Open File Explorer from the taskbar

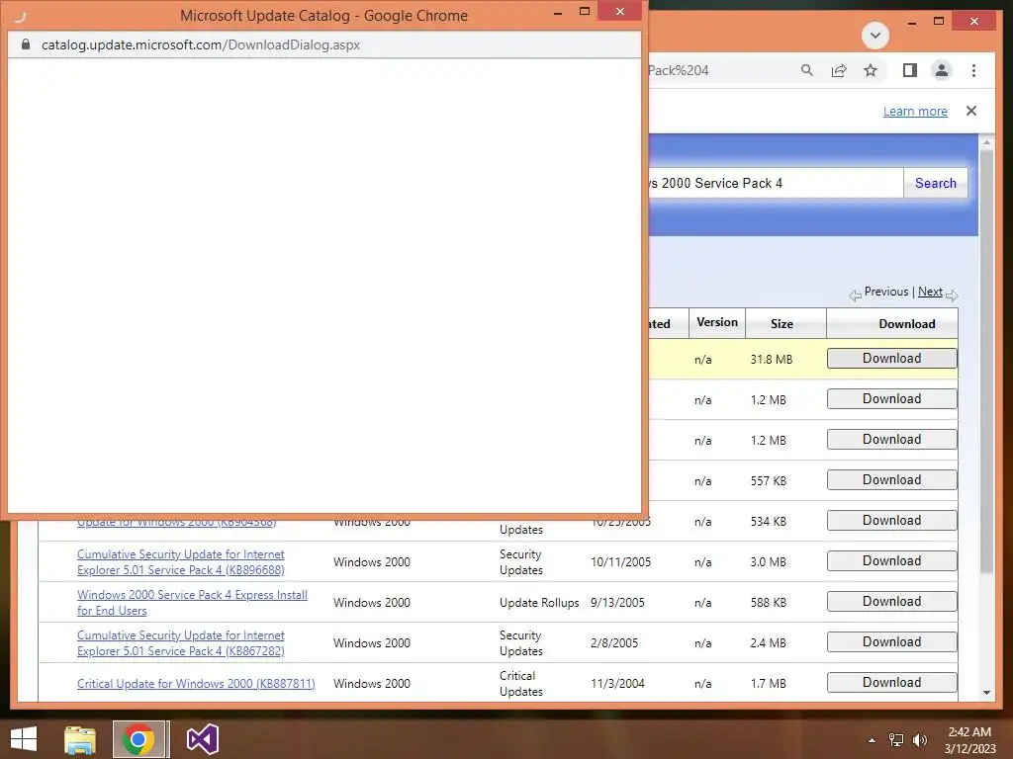(x=80, y=739)
